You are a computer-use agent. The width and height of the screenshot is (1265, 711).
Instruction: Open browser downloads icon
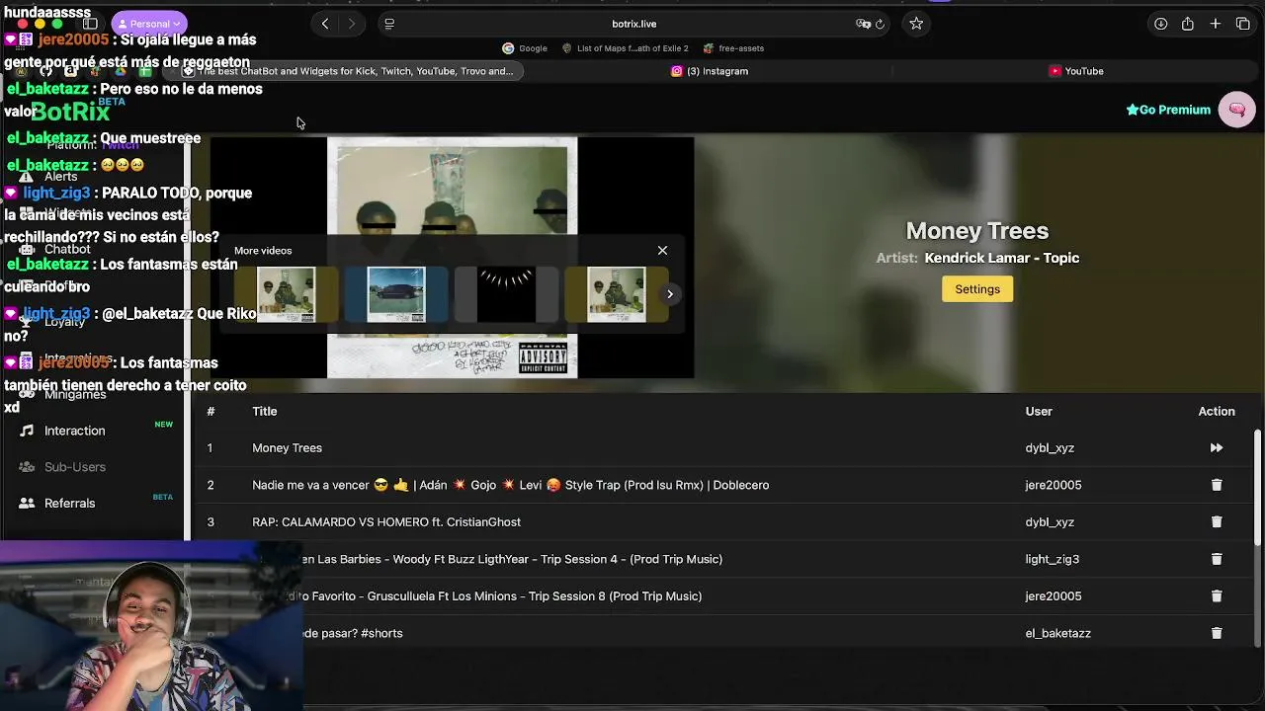pyautogui.click(x=1160, y=24)
